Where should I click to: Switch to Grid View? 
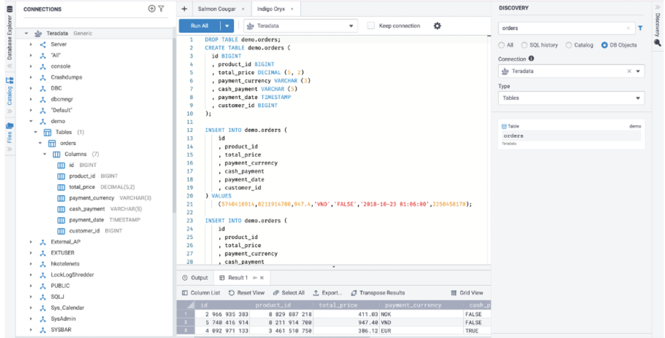click(x=467, y=293)
